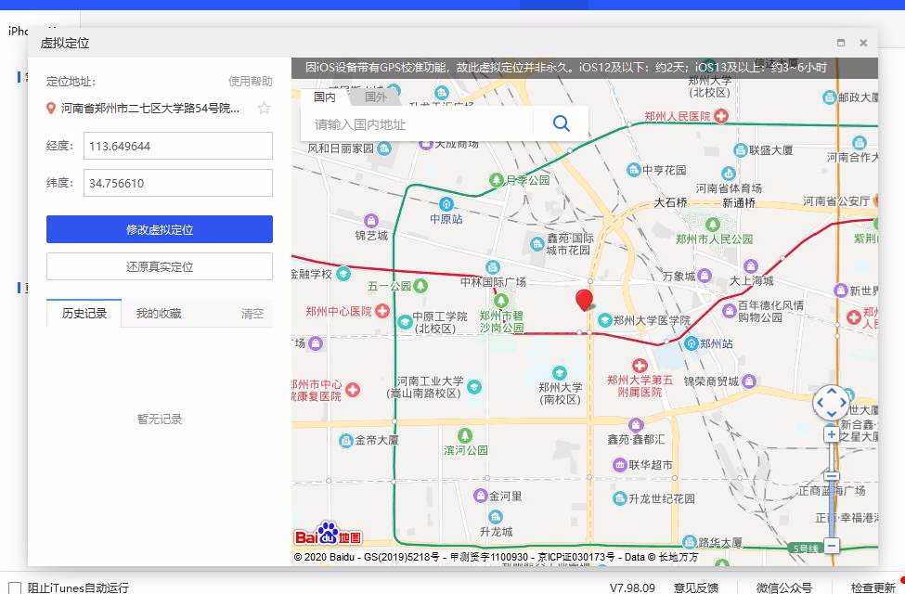905x594 pixels.
Task: Click the map pan direction control
Action: (x=831, y=403)
